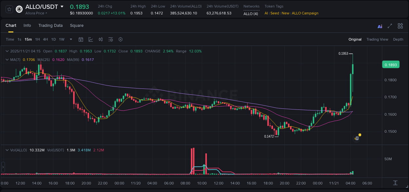Open the chart layout grid icon

pos(400,26)
